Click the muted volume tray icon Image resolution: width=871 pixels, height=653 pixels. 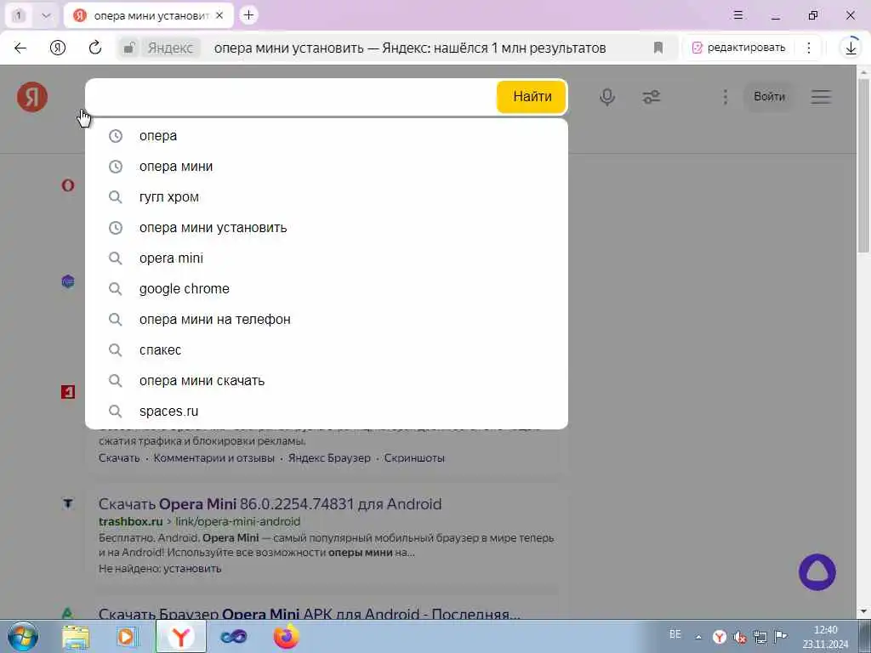coord(740,637)
